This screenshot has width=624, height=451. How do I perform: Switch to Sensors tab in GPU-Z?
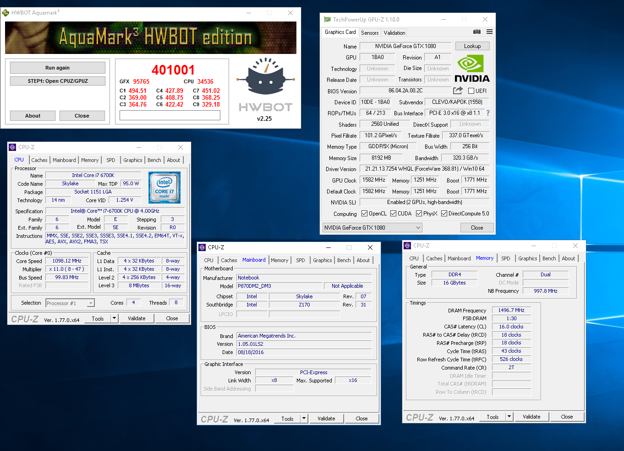pyautogui.click(x=370, y=33)
